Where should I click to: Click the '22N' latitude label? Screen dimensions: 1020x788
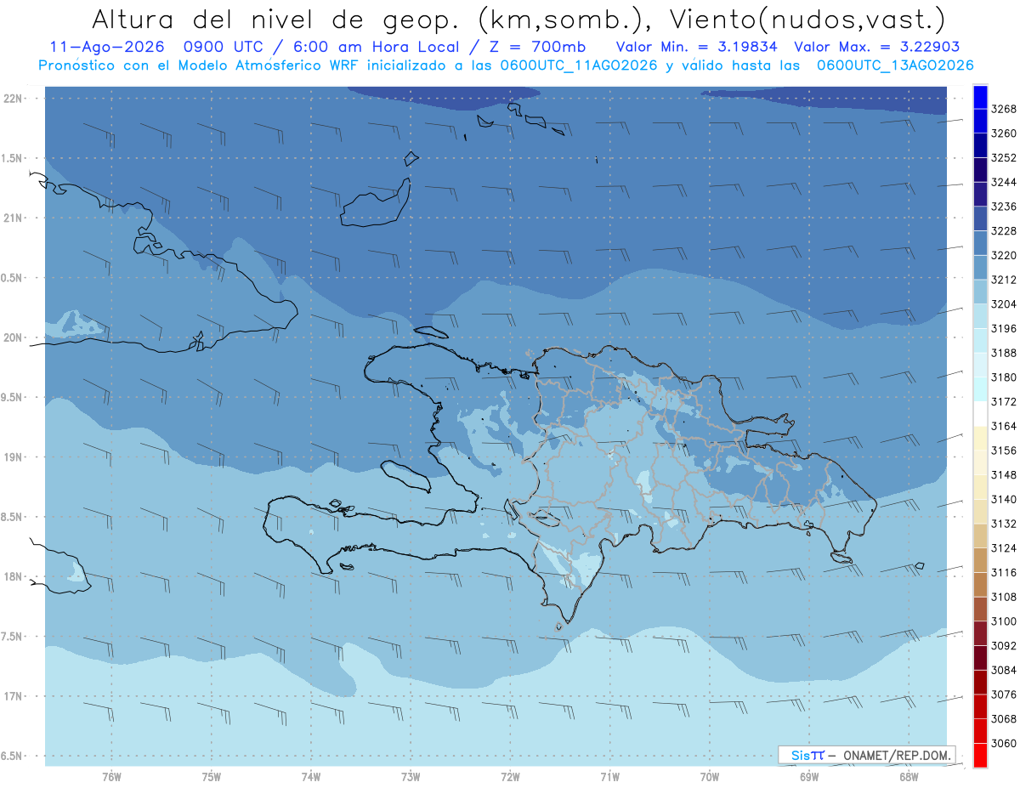[x=11, y=99]
